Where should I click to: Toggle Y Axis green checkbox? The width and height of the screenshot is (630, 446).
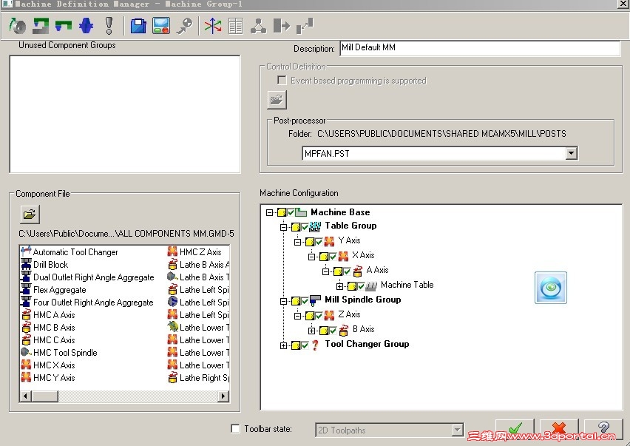(x=319, y=242)
